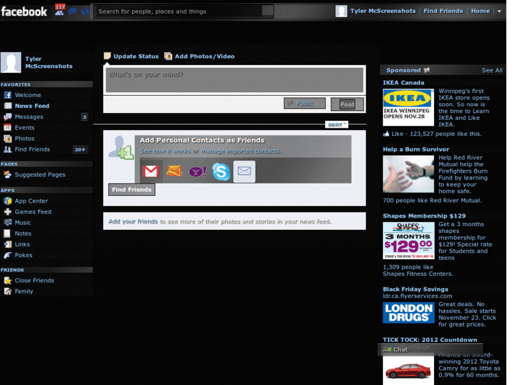Open Help a Burn Survivor ad title
Viewport: 513px width, 385px height.
[416, 150]
